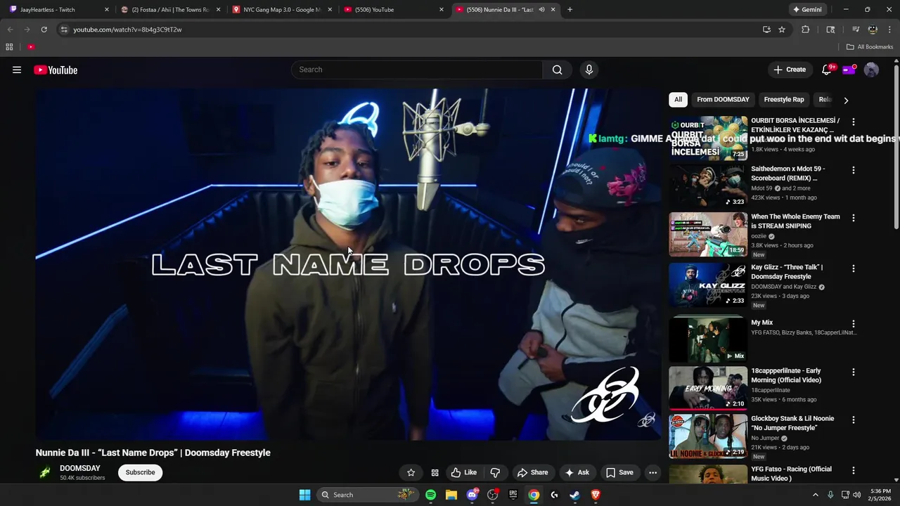900x506 pixels.
Task: Click the search magnifier button
Action: [x=557, y=70]
